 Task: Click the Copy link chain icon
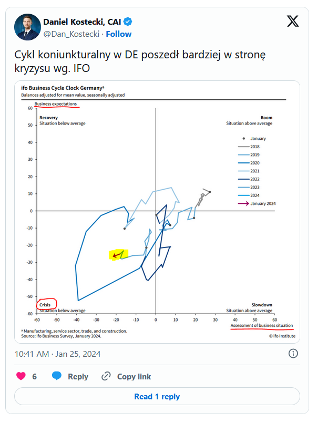coord(106,376)
